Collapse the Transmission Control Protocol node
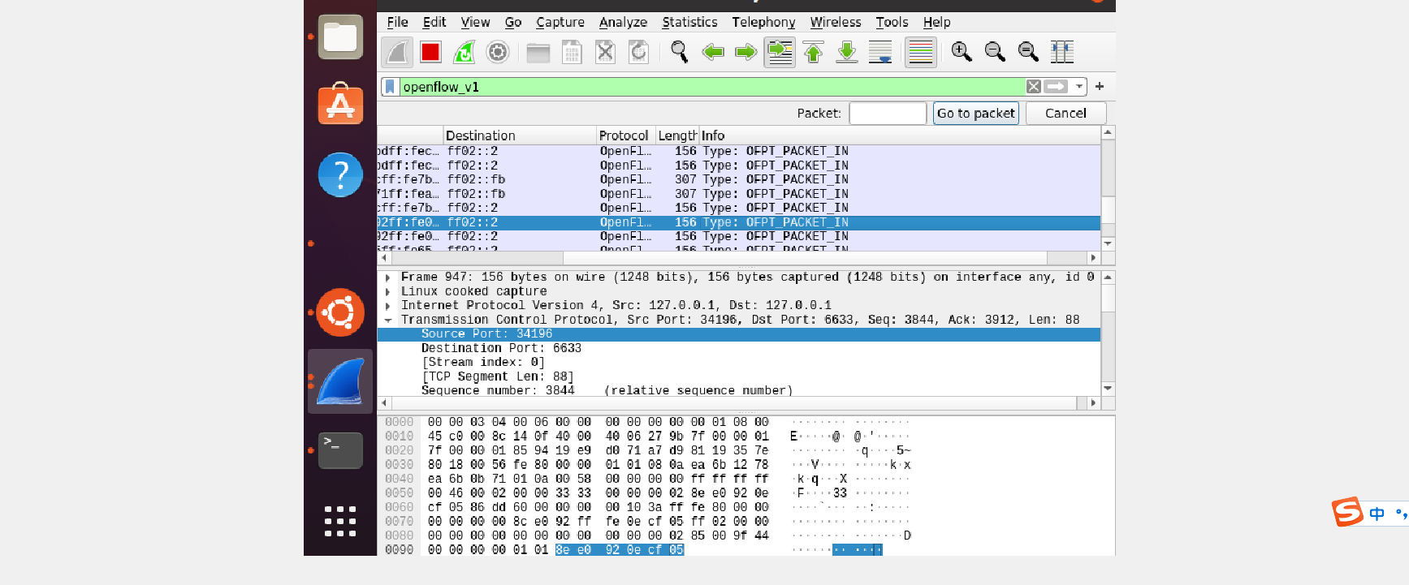 pyautogui.click(x=388, y=320)
